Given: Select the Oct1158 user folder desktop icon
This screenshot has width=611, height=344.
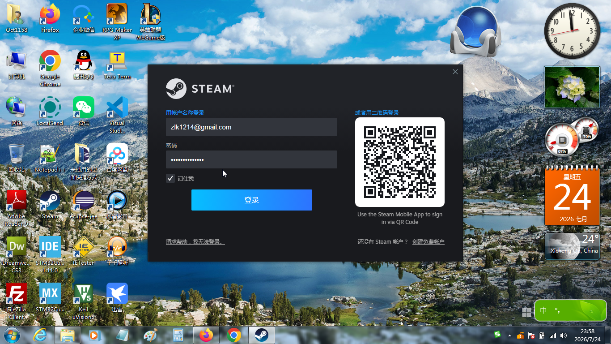Looking at the screenshot, I should click(x=17, y=19).
